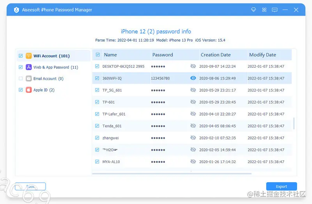Viewport: 312px width, 204px height.
Task: Select the TP-601 network name
Action: pos(108,102)
